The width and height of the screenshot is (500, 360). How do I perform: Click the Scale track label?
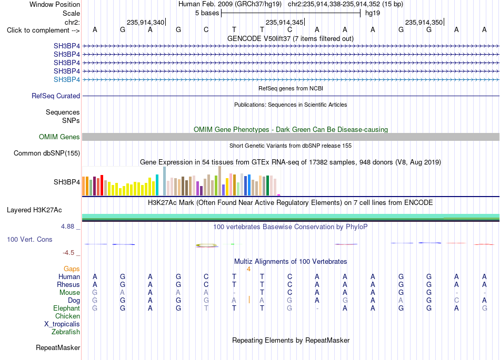tap(71, 13)
